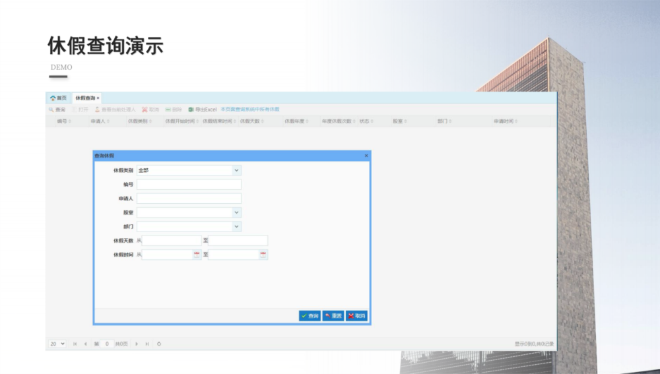660x374 pixels.
Task: Open the page size selector showing 20
Action: tap(57, 344)
